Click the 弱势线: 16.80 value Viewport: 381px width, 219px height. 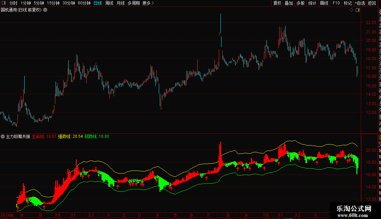pos(97,136)
